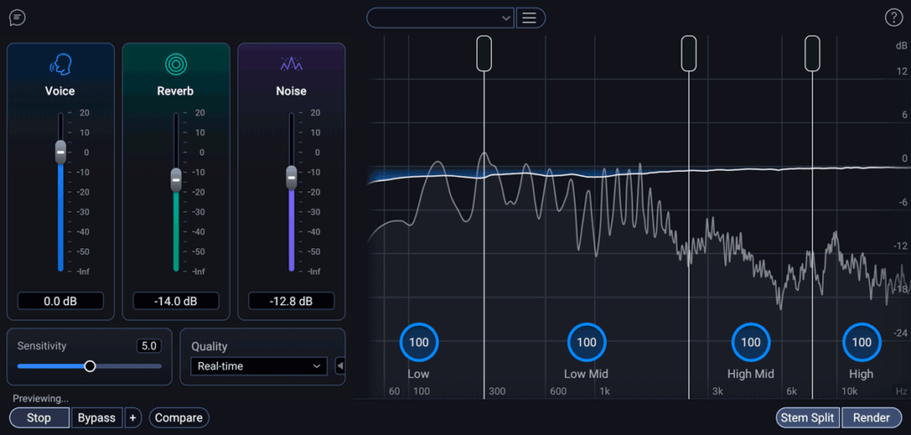Click the Render button
This screenshot has height=435, width=911.
(871, 418)
